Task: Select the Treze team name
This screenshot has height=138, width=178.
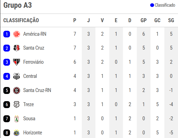Action: click(28, 104)
